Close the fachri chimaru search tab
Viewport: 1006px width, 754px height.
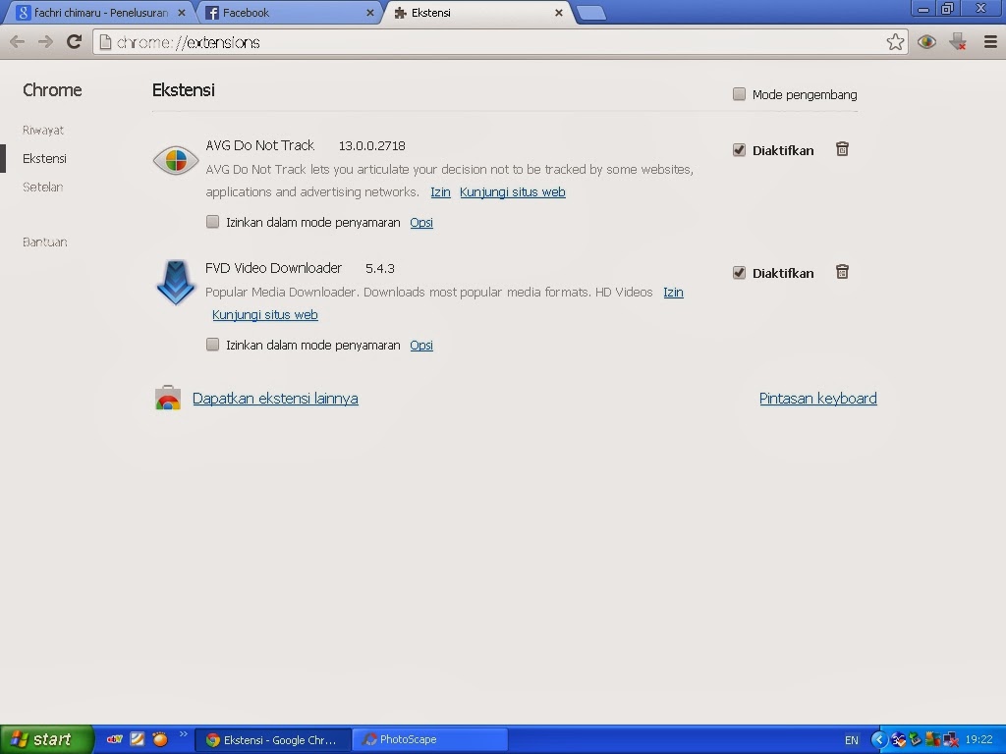tap(182, 13)
